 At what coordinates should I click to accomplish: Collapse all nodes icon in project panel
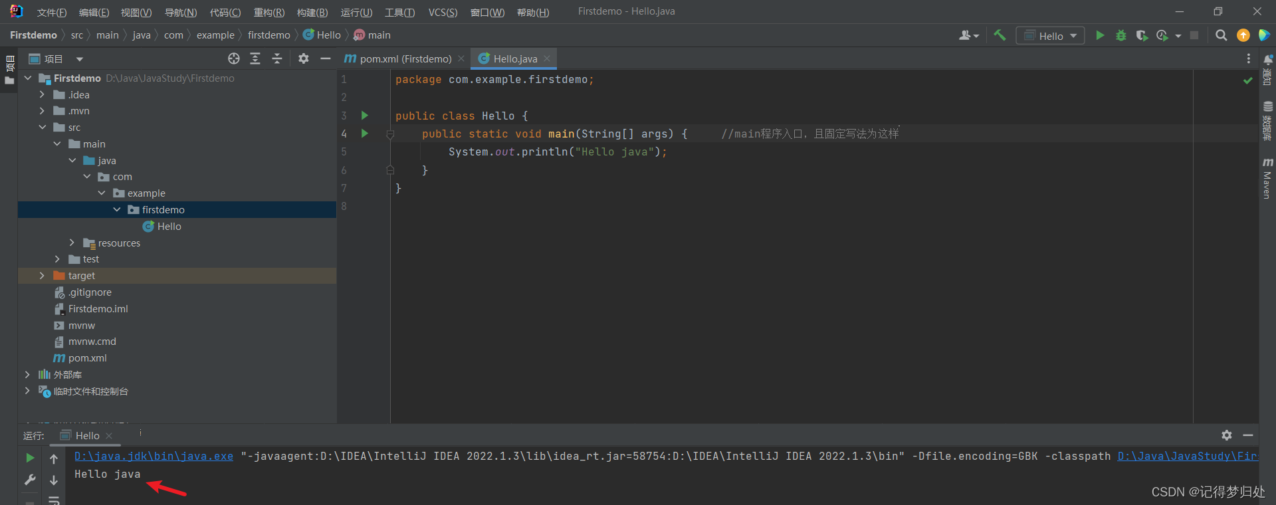(x=277, y=58)
